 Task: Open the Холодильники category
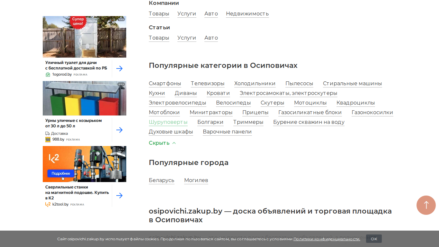tap(255, 83)
